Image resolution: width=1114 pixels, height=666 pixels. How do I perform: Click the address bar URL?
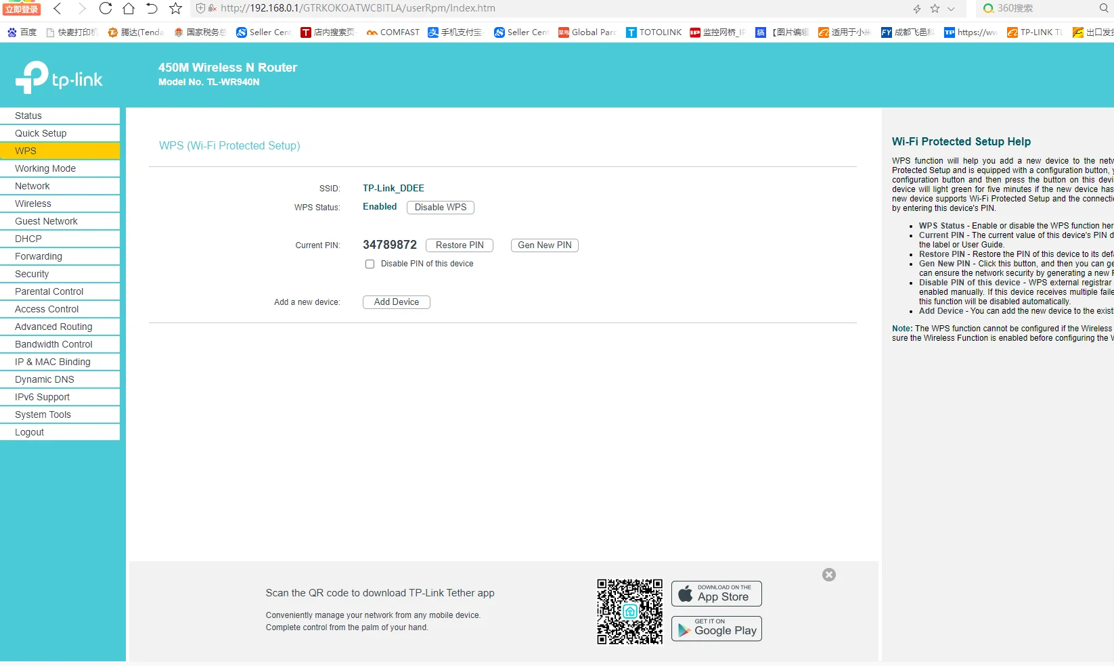point(358,8)
